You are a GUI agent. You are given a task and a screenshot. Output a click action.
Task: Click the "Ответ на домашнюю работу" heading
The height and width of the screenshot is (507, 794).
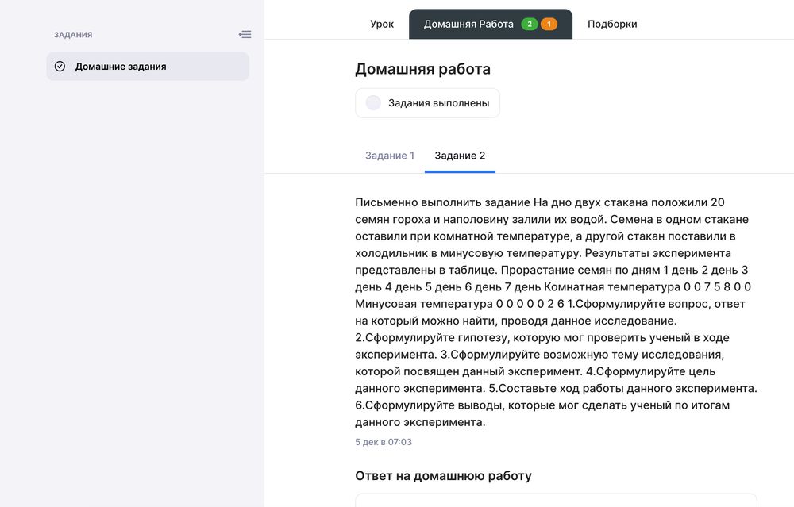pos(443,476)
